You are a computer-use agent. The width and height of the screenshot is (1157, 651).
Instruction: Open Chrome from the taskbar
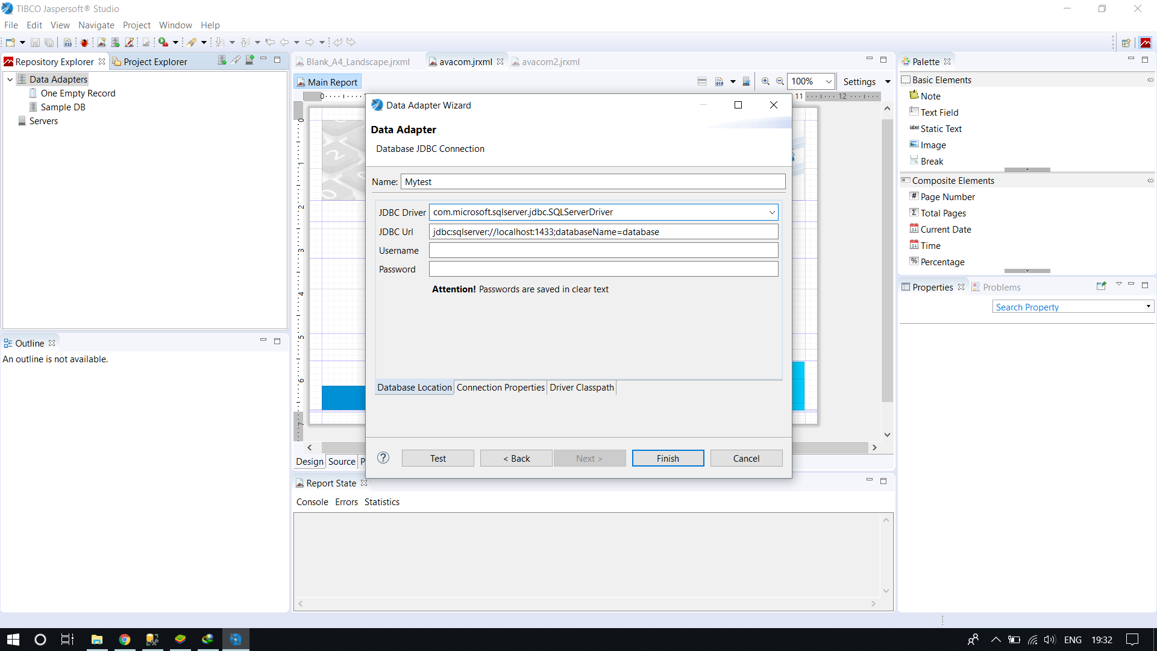125,640
